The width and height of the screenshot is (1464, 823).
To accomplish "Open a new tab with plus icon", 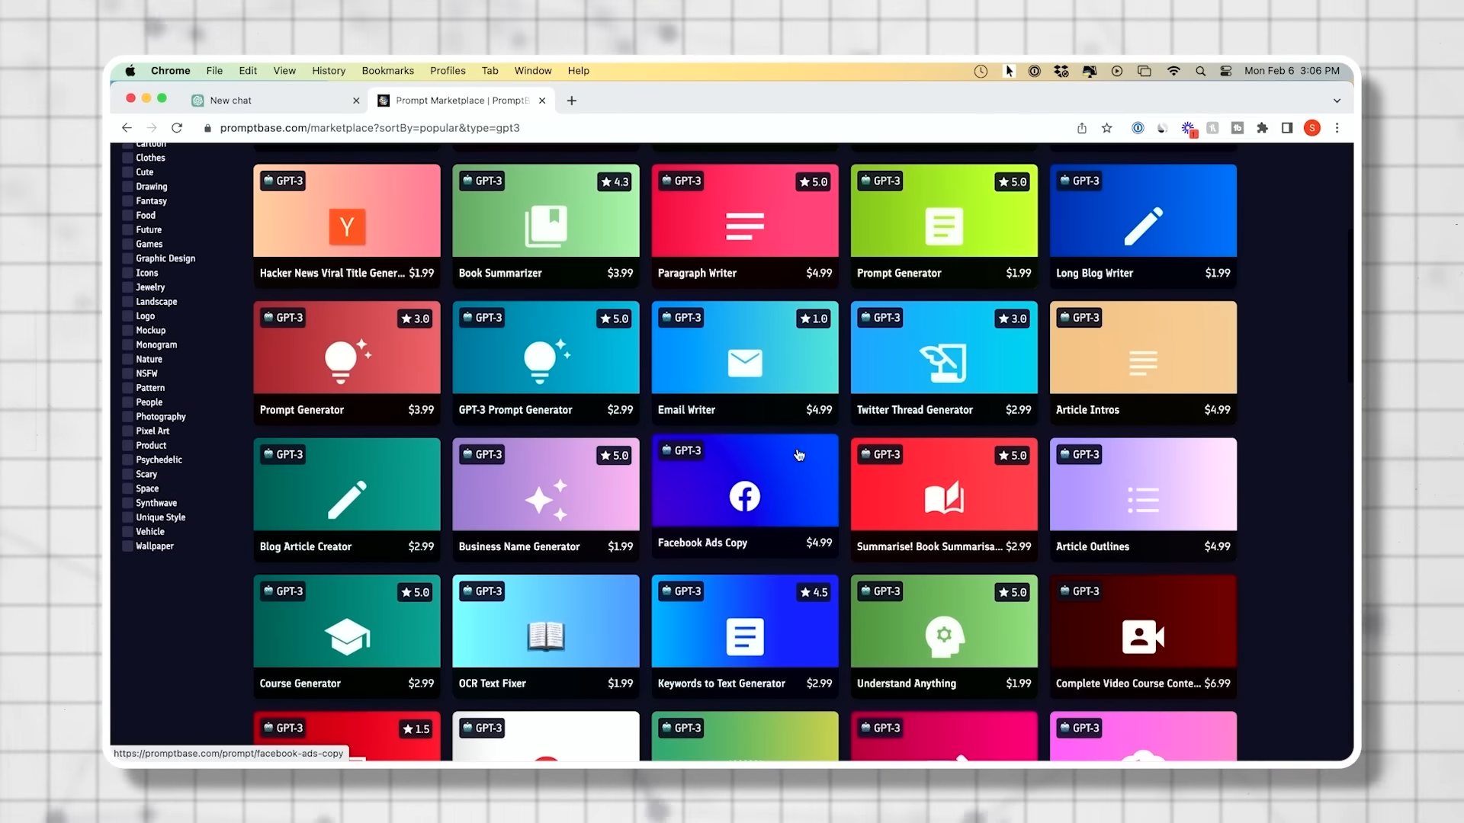I will point(571,101).
